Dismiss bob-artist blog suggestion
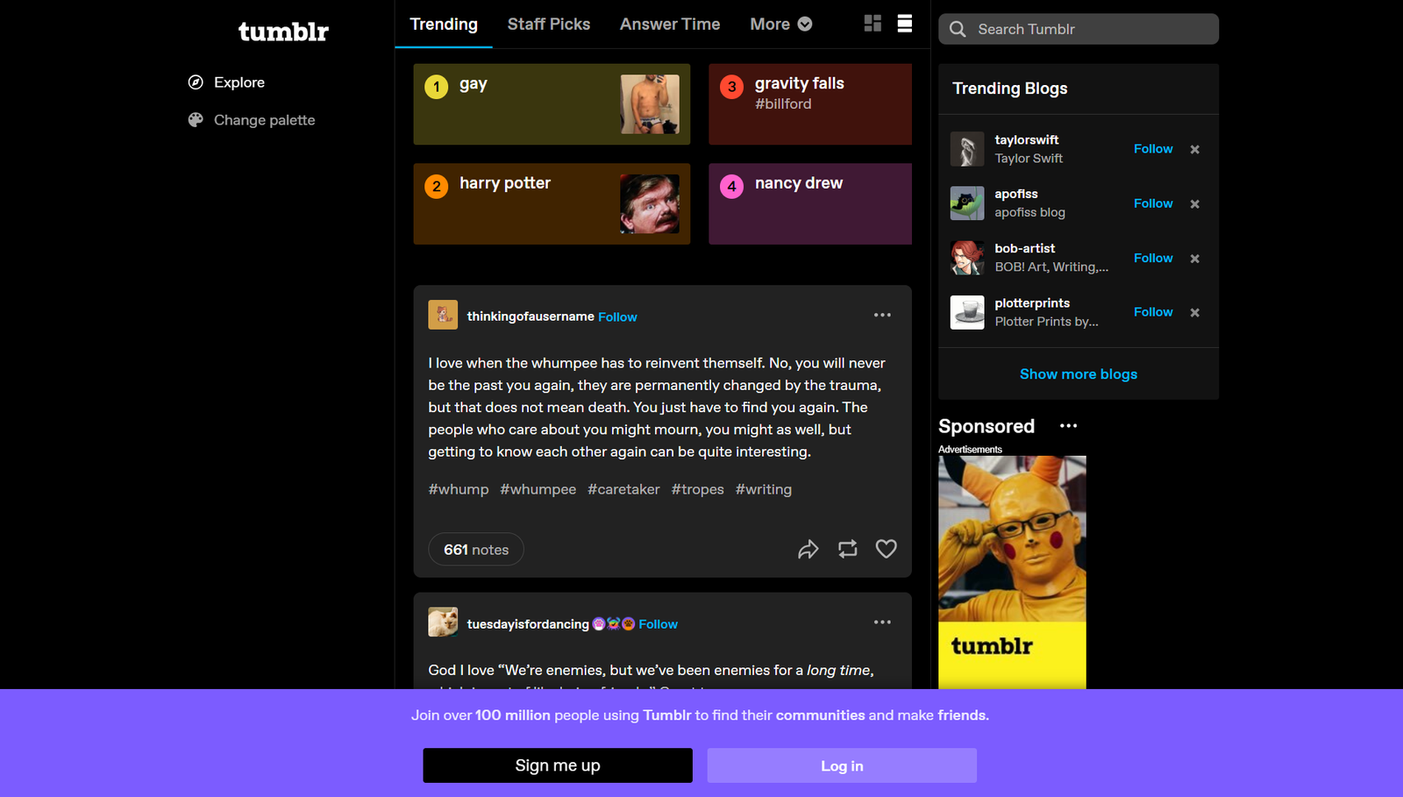 tap(1194, 259)
